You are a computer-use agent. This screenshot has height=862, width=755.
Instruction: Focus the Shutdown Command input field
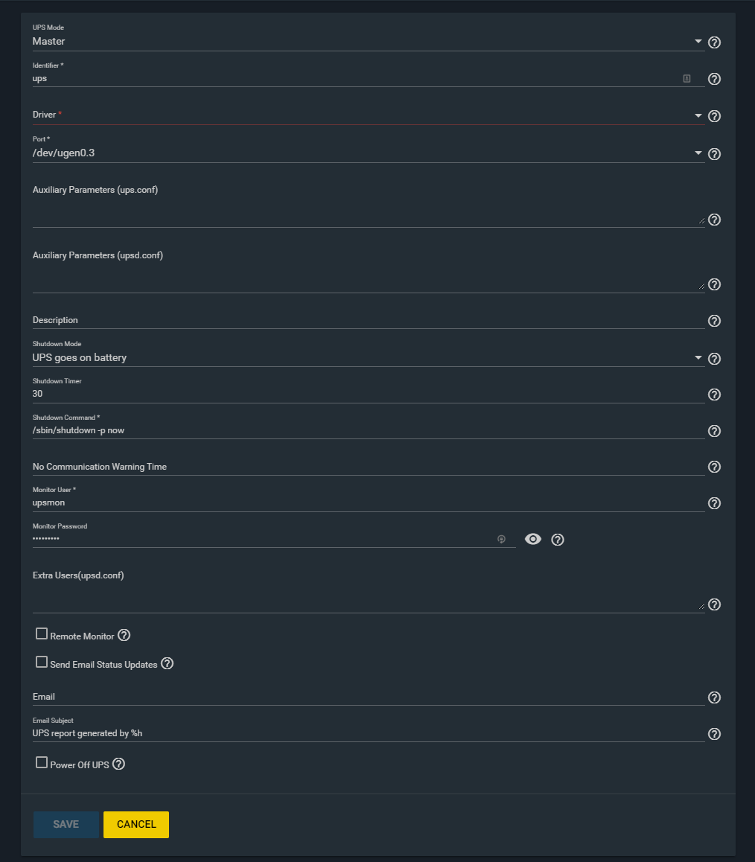pyautogui.click(x=369, y=430)
